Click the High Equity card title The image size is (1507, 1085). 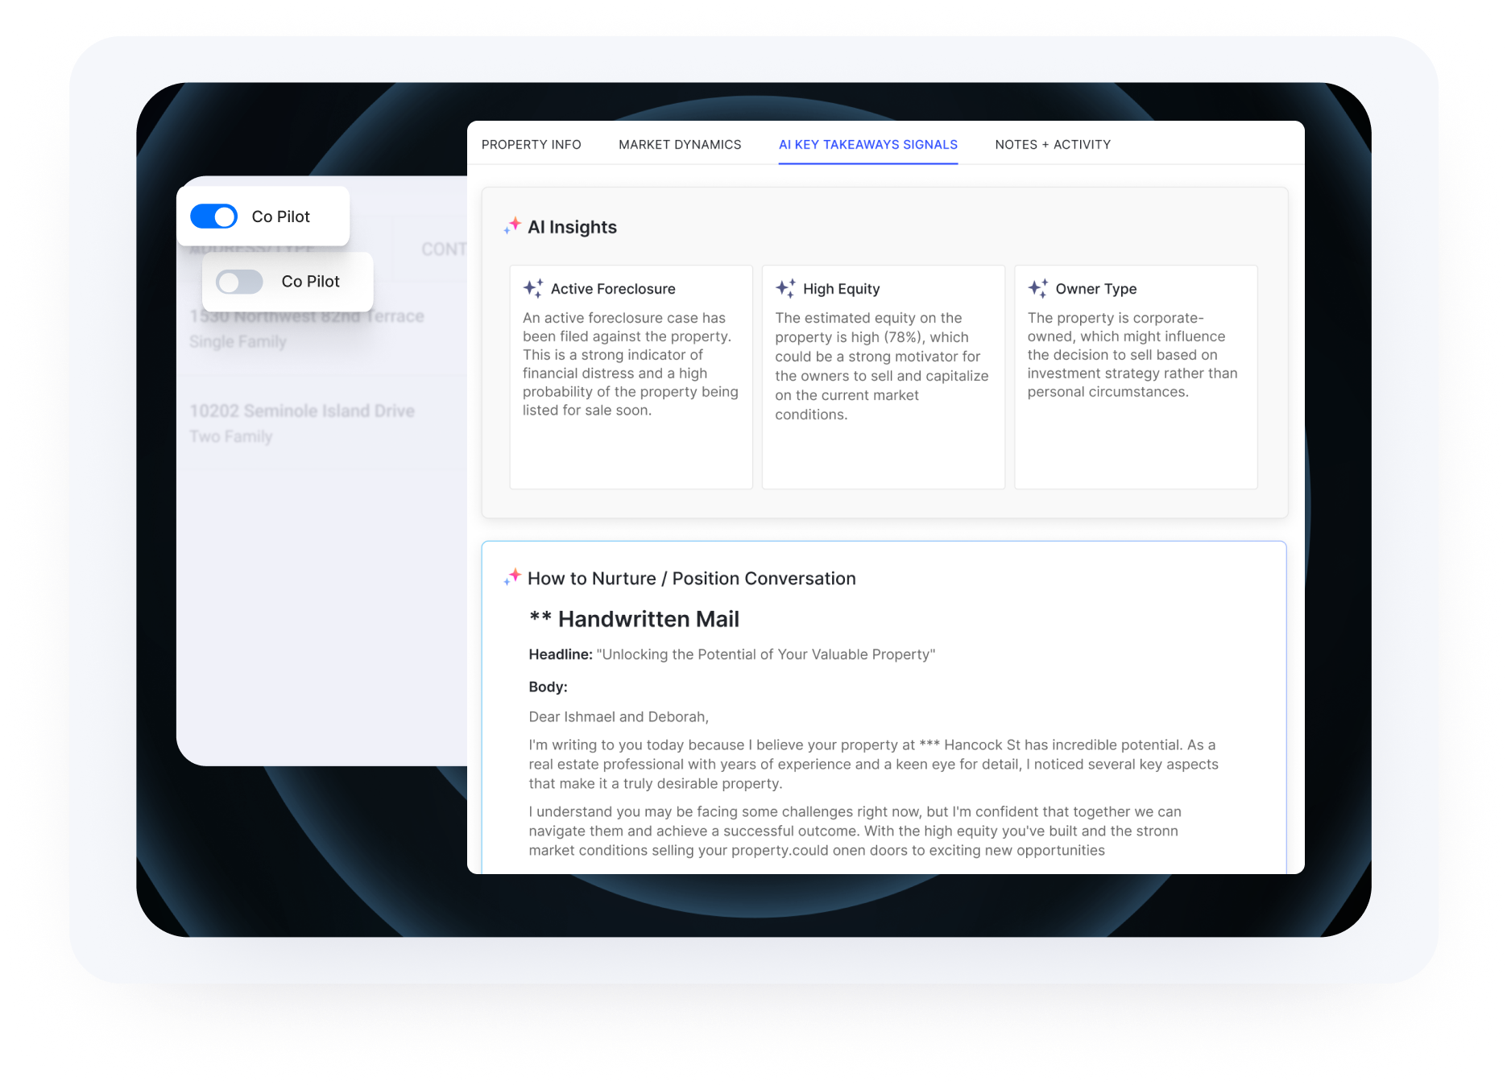[841, 289]
